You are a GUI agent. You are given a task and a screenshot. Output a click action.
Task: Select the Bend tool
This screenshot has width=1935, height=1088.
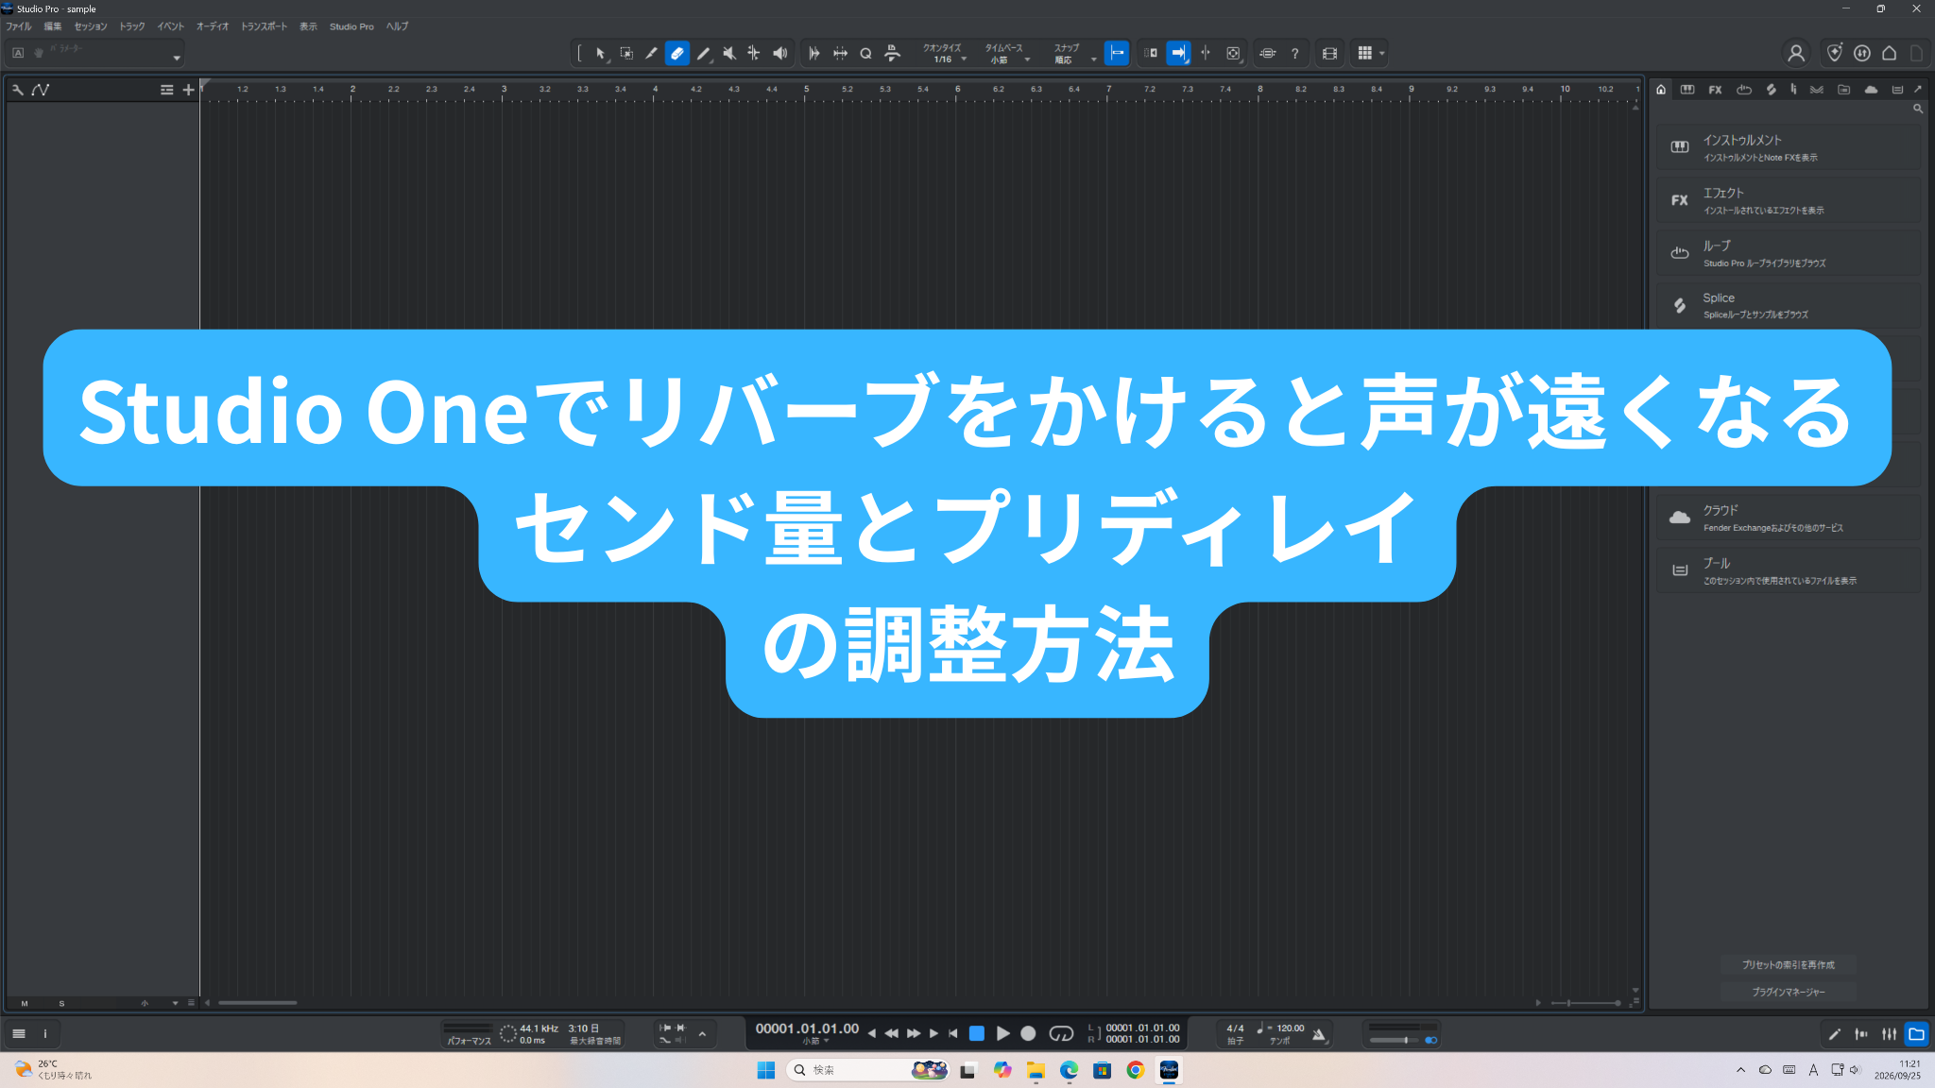click(754, 54)
